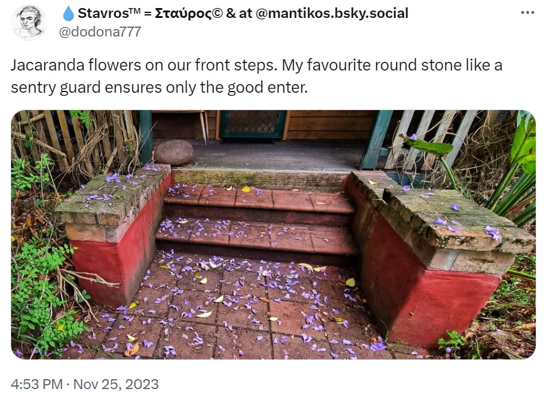Open the 4:53 PM timestamp link

tap(36, 384)
